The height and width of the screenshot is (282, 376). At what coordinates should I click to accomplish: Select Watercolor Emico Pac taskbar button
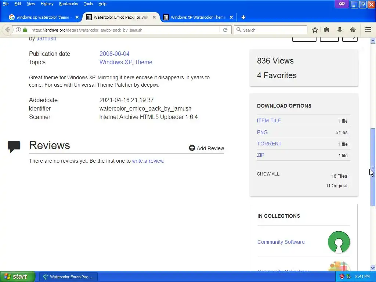click(68, 277)
